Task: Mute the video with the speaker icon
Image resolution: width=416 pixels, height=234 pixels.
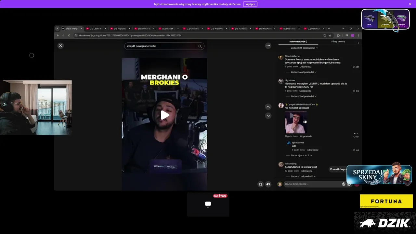Action: click(x=268, y=184)
